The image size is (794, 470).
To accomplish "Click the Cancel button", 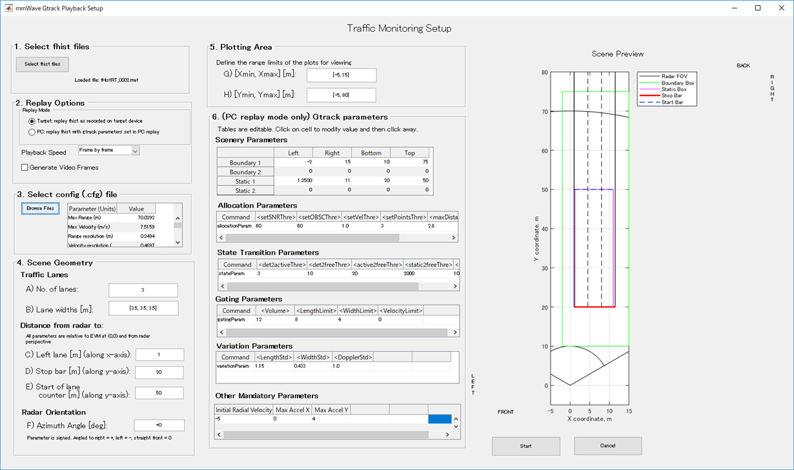I will [x=607, y=445].
